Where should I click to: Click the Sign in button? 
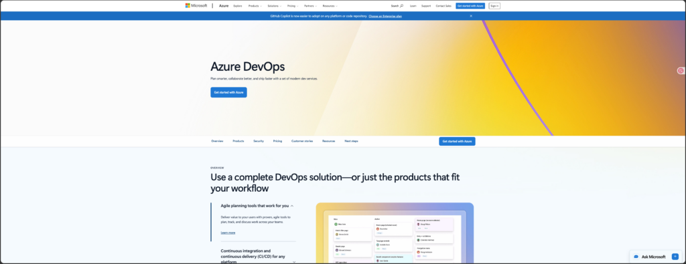(x=494, y=6)
